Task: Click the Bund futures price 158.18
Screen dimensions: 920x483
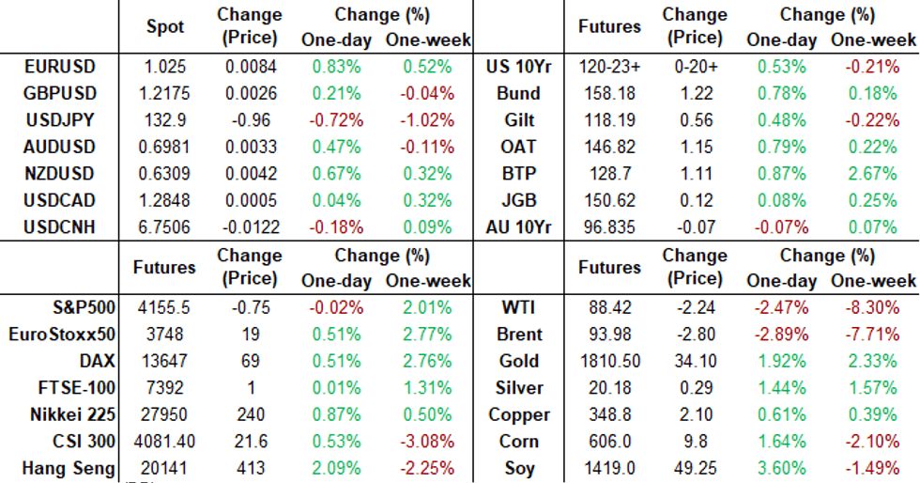Action: tap(608, 94)
